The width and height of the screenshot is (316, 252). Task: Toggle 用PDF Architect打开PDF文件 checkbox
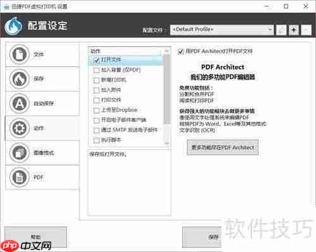(x=181, y=51)
